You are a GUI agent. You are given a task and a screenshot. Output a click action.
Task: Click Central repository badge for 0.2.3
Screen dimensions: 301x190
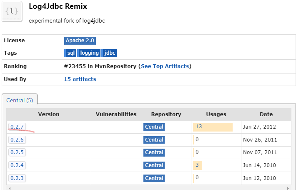click(154, 178)
